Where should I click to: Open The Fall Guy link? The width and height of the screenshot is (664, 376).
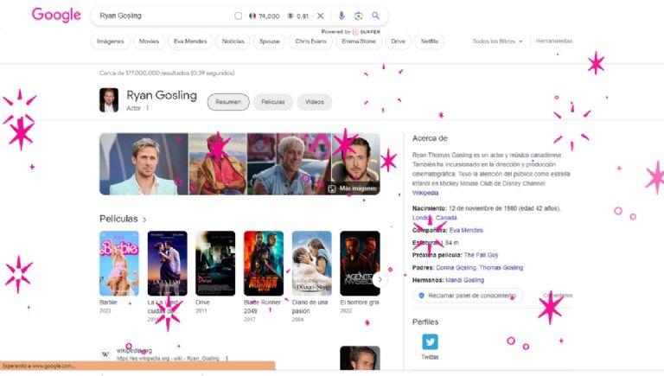(x=481, y=255)
